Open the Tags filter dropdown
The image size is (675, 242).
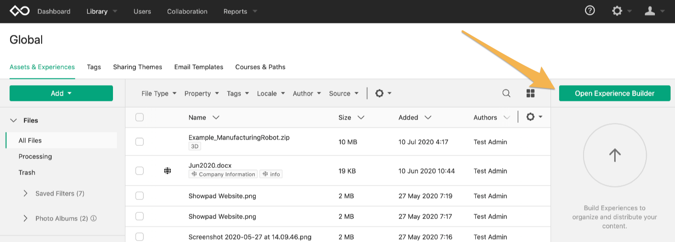[x=238, y=93]
